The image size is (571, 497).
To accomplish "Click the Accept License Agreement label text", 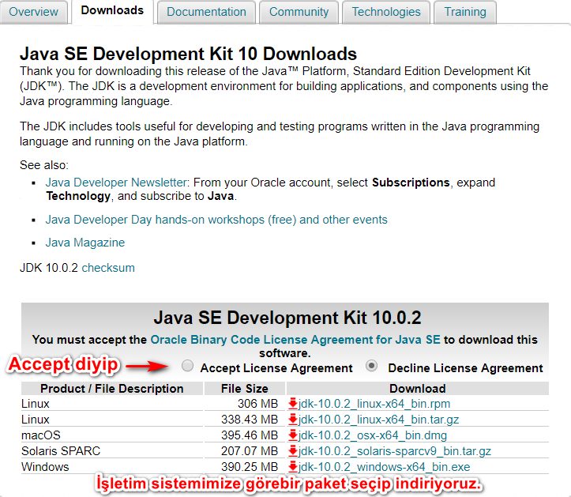I will point(276,368).
